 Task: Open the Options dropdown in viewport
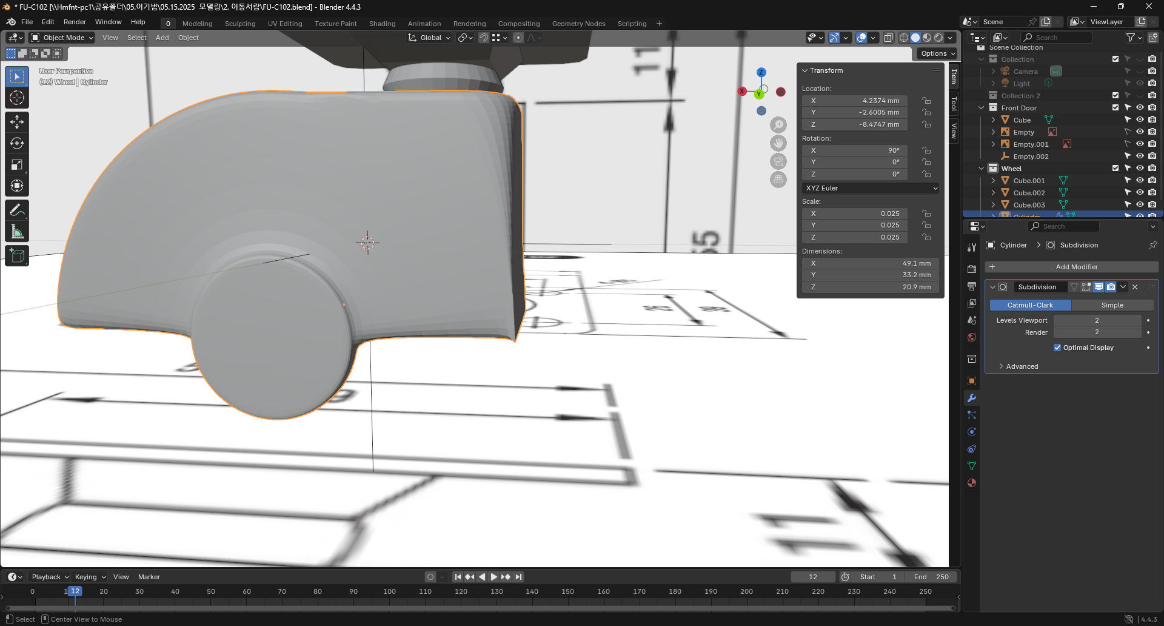tap(937, 53)
